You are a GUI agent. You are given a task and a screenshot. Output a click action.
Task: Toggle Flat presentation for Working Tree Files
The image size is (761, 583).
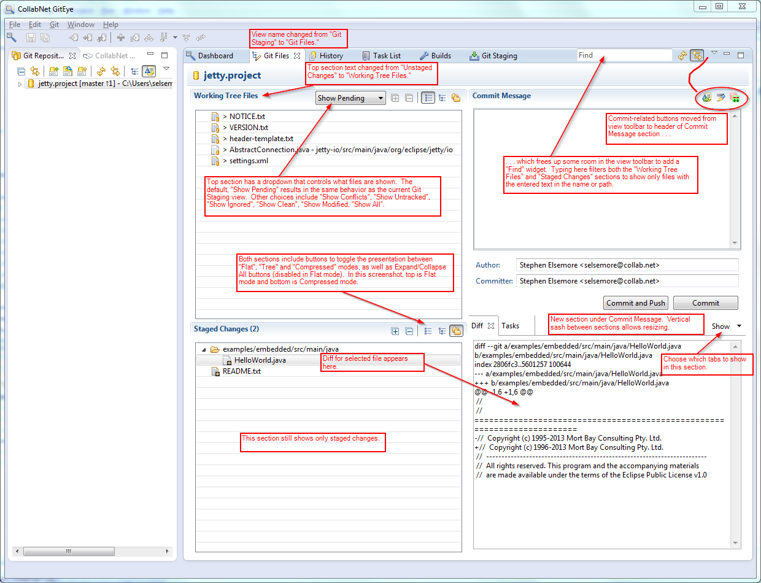(428, 98)
